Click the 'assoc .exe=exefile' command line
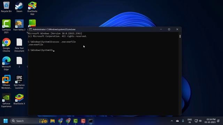The width and height of the screenshot is (223, 125). click(52, 42)
